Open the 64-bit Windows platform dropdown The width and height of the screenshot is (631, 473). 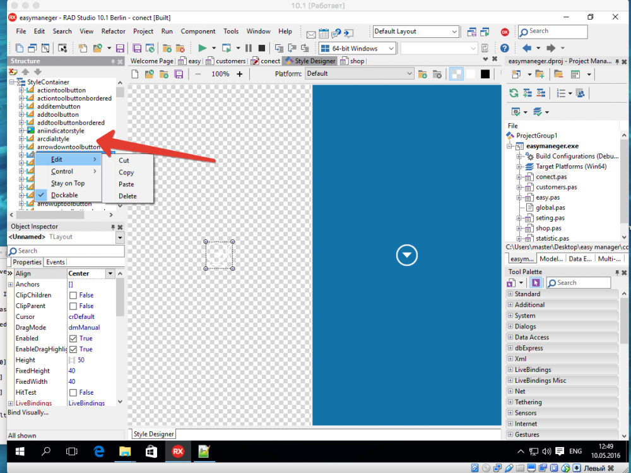pos(357,49)
